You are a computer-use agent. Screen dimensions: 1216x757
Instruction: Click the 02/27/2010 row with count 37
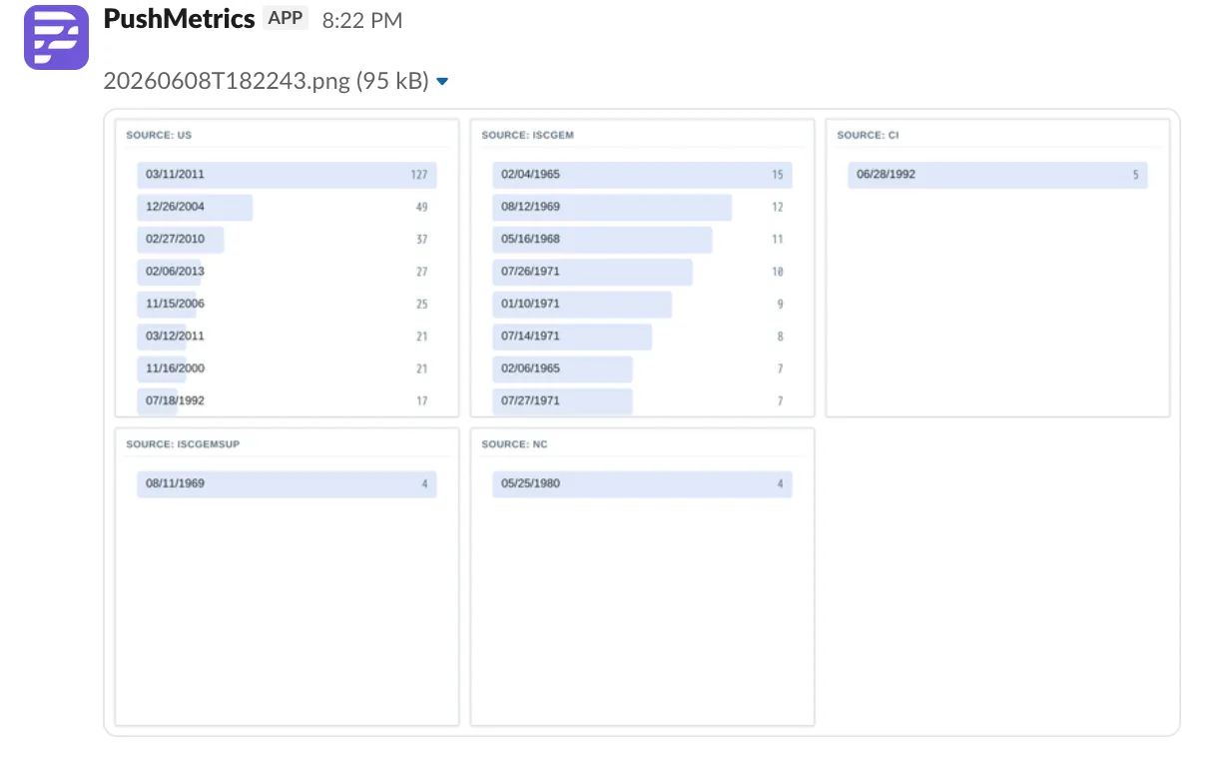tap(287, 240)
